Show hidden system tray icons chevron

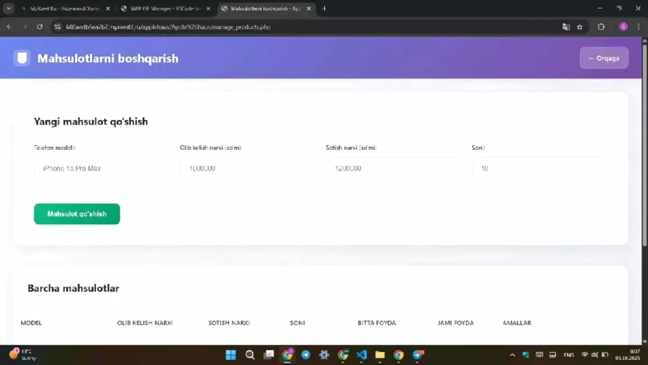(512, 355)
